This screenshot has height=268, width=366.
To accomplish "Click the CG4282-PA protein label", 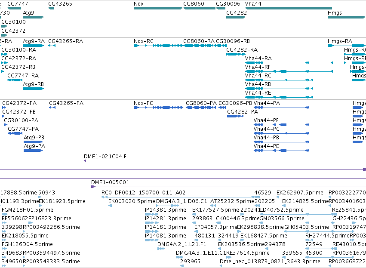I will pyautogui.click(x=243, y=112).
